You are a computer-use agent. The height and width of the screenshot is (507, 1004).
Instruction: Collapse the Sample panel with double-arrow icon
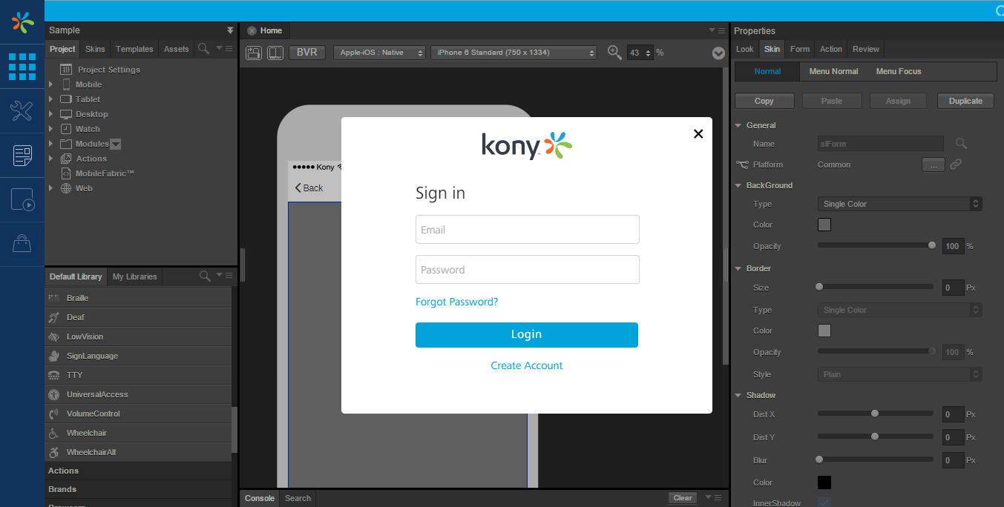pyautogui.click(x=230, y=30)
